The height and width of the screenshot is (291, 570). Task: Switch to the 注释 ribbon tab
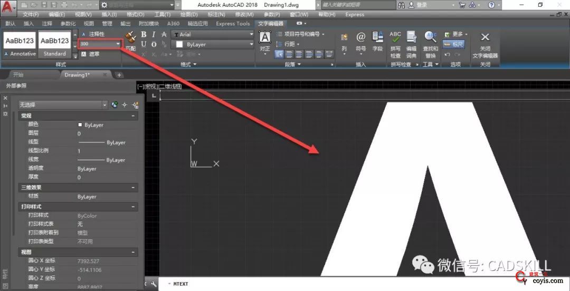pyautogui.click(x=47, y=24)
